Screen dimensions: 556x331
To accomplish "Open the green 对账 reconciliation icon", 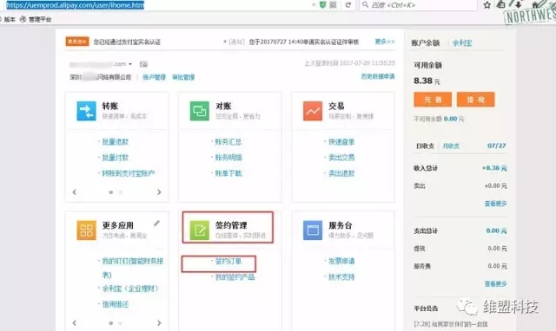I will tap(199, 111).
